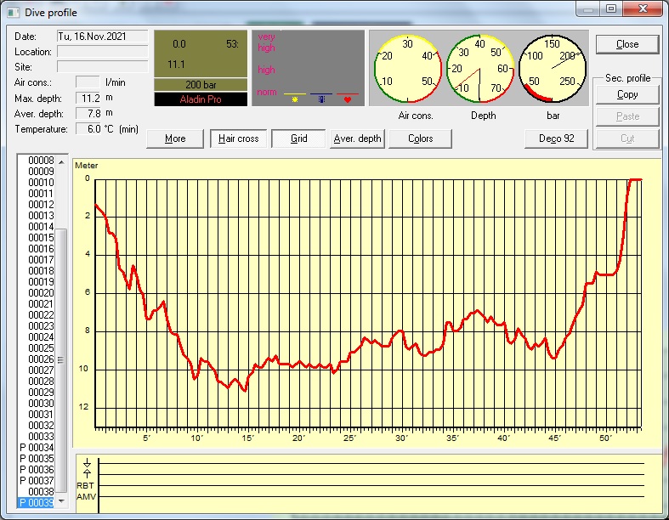Click the Aladin Pro computer label
This screenshot has width=669, height=520.
point(201,99)
